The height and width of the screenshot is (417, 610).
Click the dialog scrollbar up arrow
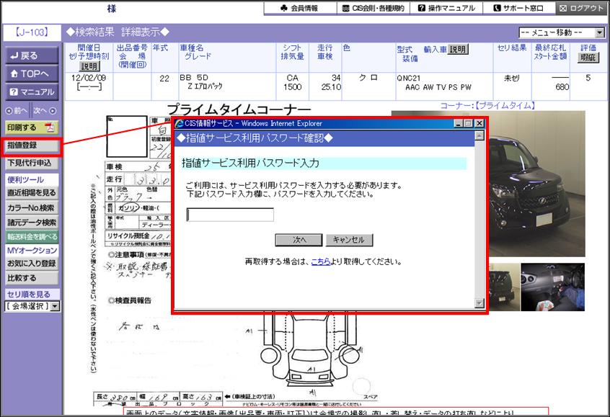[479, 135]
